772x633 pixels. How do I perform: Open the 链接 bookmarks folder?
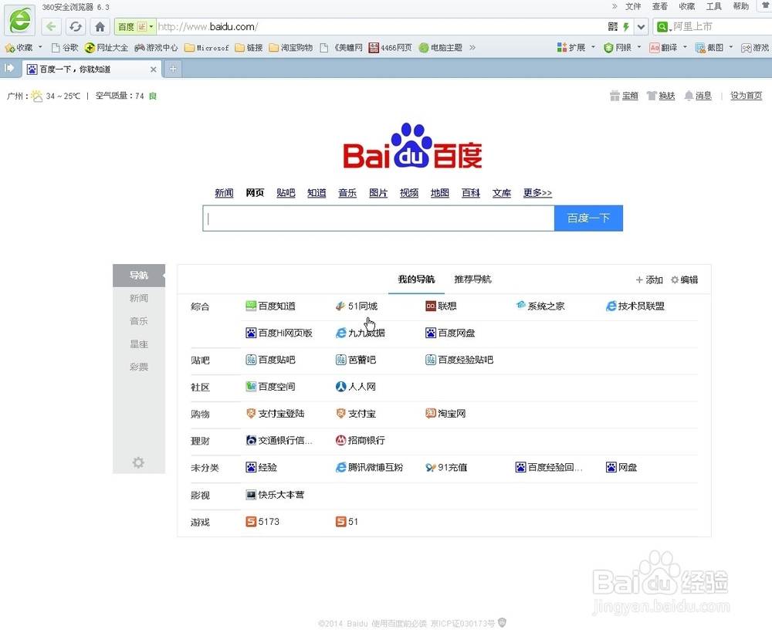click(249, 48)
